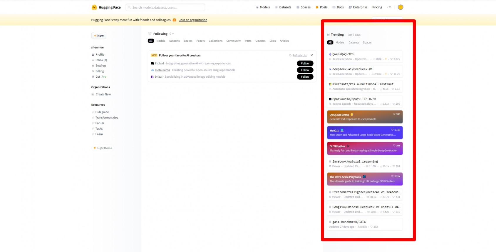Open the Etched profile link
496x252 pixels.
[x=159, y=64]
